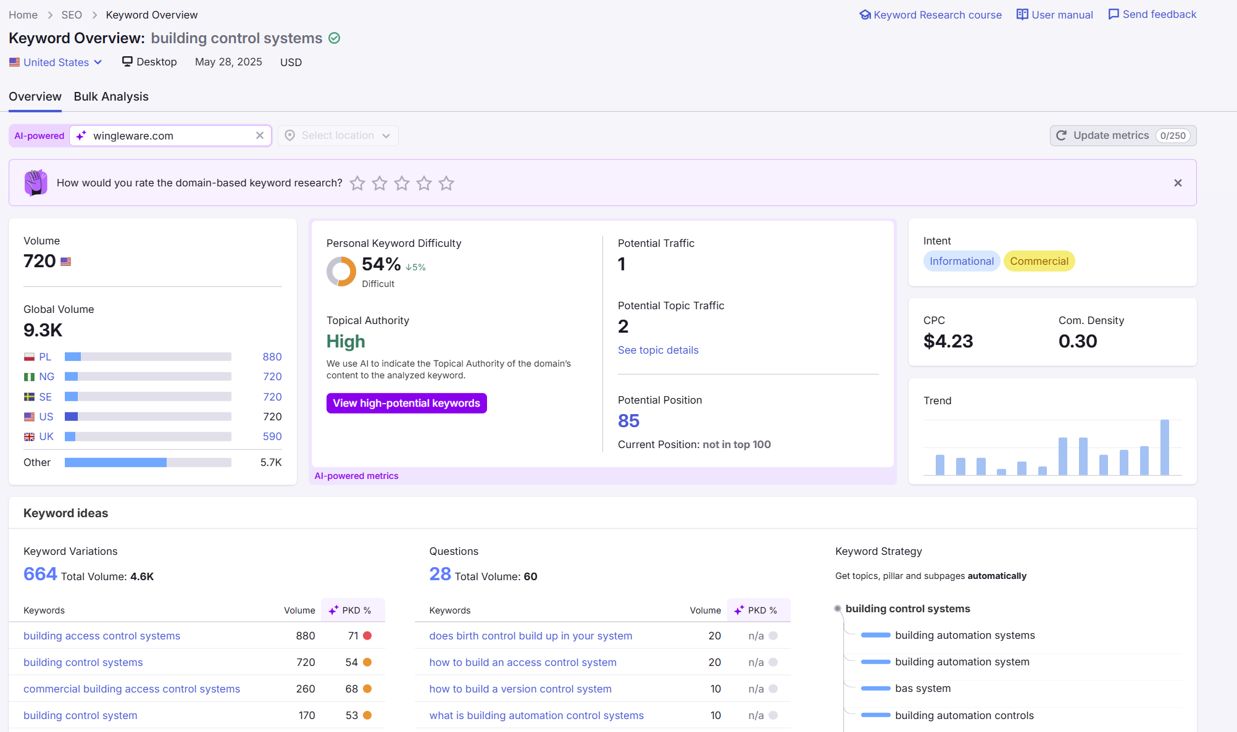
Task: Rate five stars on keyword research survey
Action: [446, 183]
